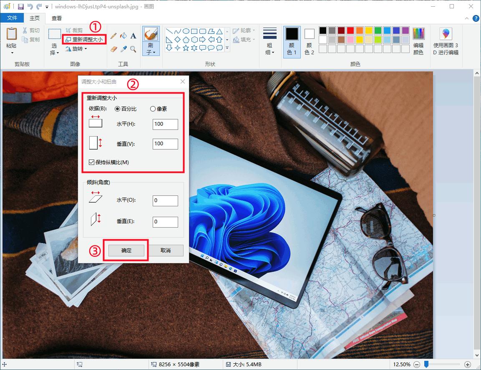Click Resize (重新调整大小) in ribbon
The height and width of the screenshot is (370, 481).
click(84, 40)
